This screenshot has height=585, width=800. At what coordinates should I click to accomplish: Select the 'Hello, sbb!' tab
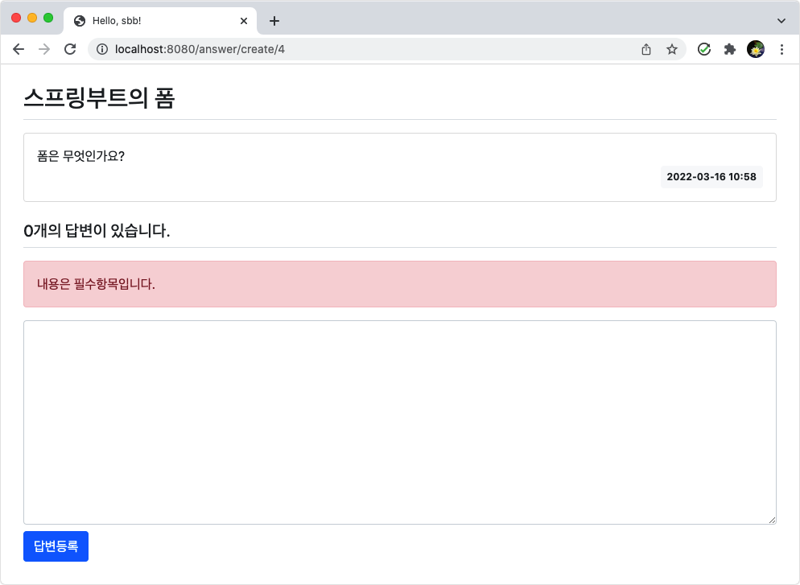pyautogui.click(x=159, y=21)
